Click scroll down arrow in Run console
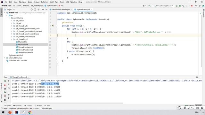This screenshot has height=115, width=205. point(9,84)
